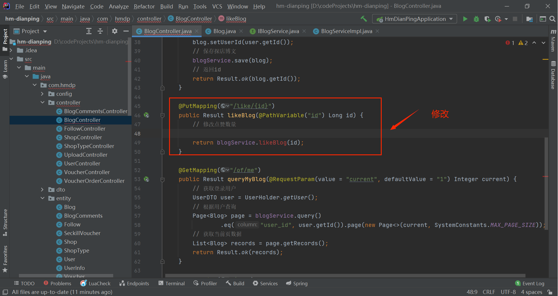
Task: Expand the config package
Action: click(42, 94)
